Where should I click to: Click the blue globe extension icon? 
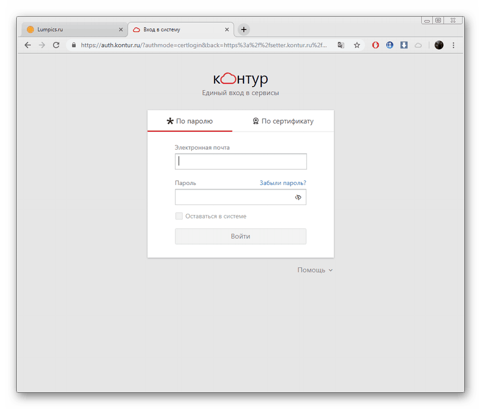point(390,45)
